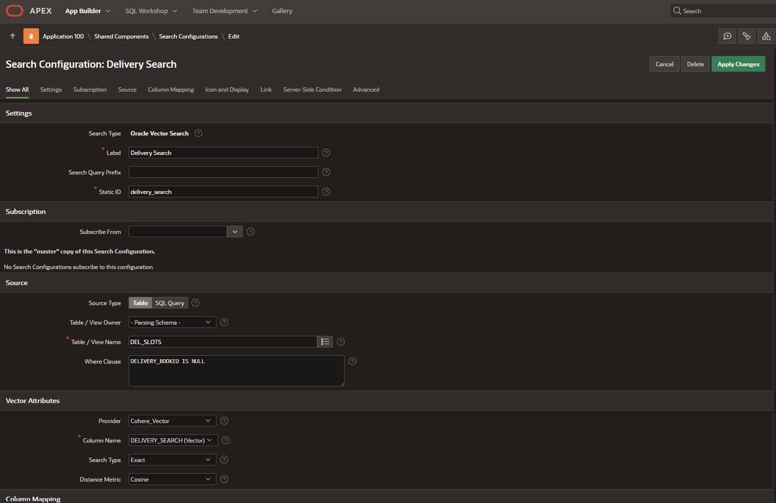Switch to the Link tab

click(x=266, y=90)
